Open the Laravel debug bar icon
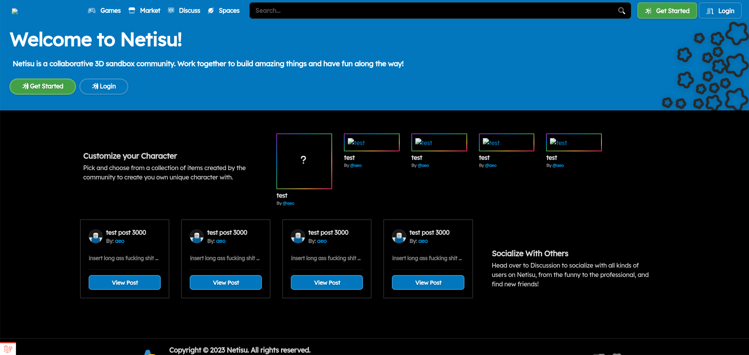Viewport: 749px width, 355px height. tap(8, 349)
